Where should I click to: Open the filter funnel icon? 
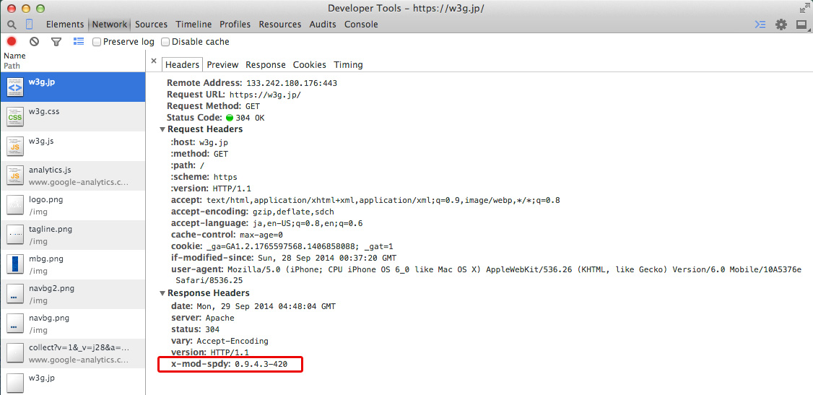point(56,41)
